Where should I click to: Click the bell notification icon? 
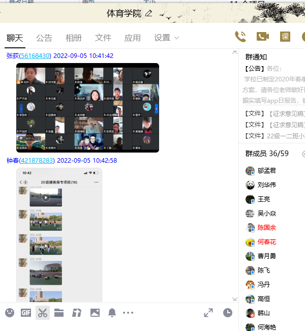pyautogui.click(x=112, y=313)
